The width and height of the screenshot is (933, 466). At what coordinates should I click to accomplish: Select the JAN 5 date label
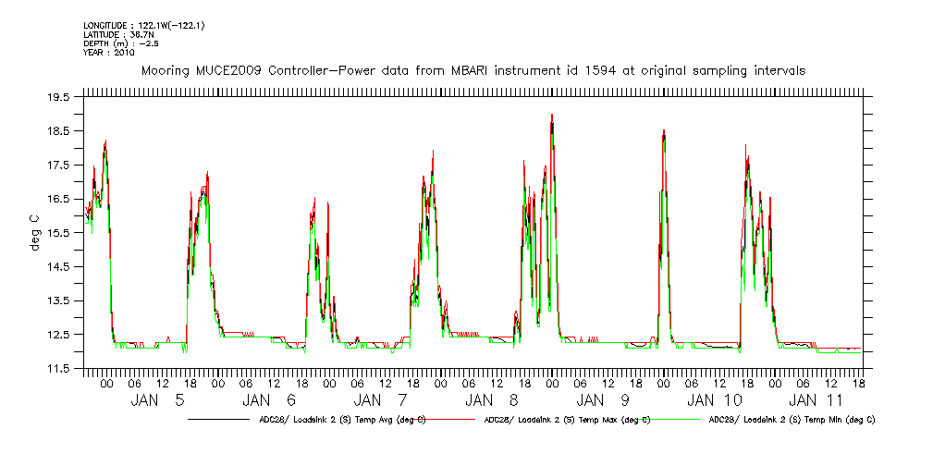point(157,400)
